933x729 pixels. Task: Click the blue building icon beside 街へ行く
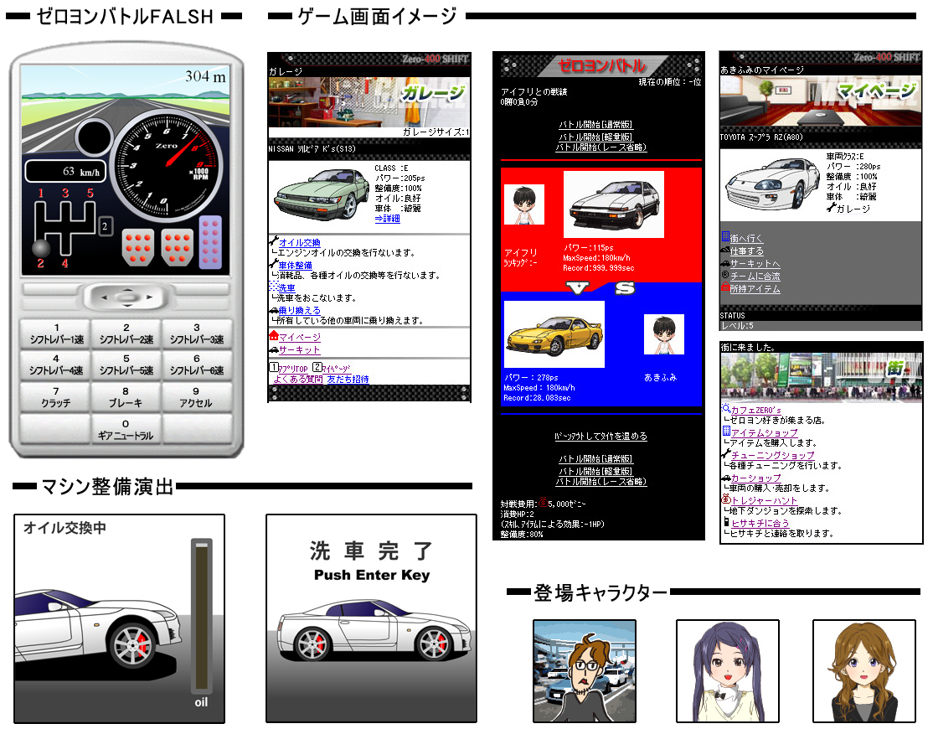tap(725, 237)
